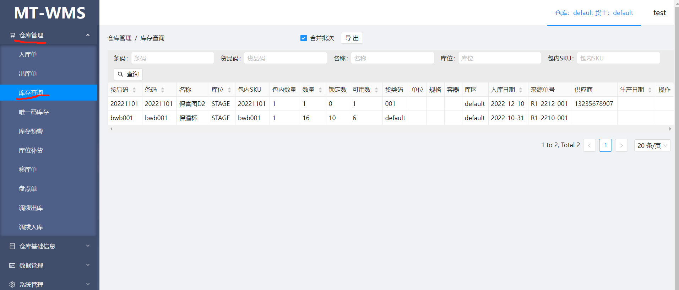The width and height of the screenshot is (679, 290).
Task: Focus the 名称 input field
Action: tap(392, 58)
